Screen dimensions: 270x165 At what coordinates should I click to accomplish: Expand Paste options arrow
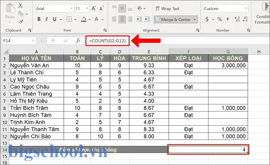coord(10,22)
